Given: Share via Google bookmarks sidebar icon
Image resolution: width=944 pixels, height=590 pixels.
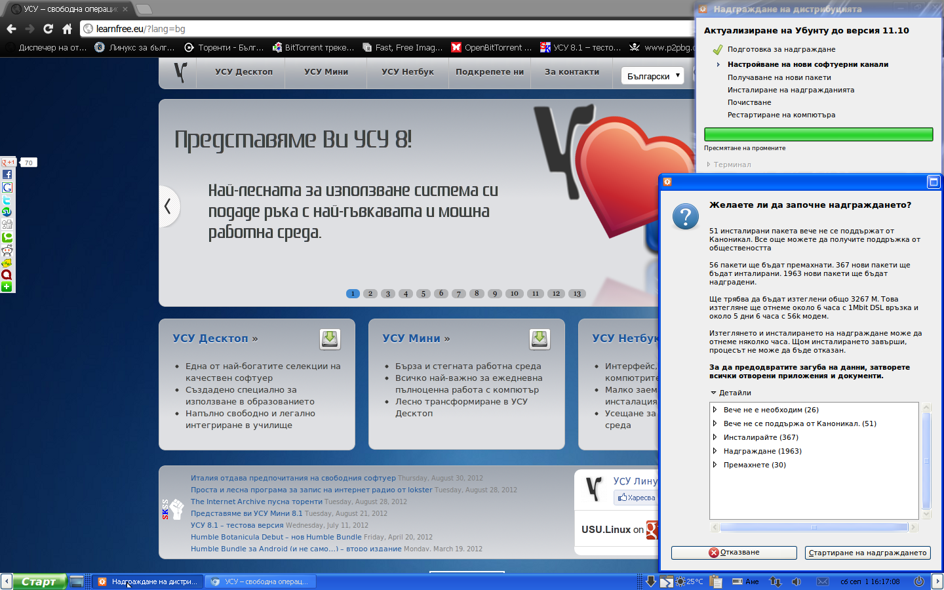Looking at the screenshot, I should point(7,187).
